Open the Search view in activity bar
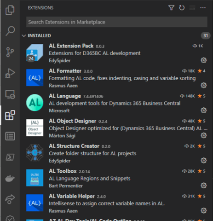 pos(10,31)
